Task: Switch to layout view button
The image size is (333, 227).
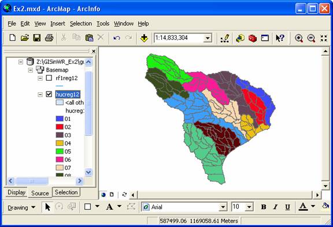Action: [x=112, y=194]
